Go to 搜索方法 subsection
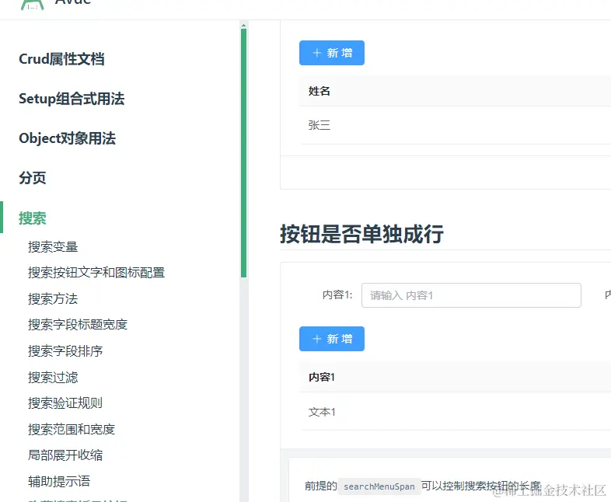 pyautogui.click(x=53, y=298)
